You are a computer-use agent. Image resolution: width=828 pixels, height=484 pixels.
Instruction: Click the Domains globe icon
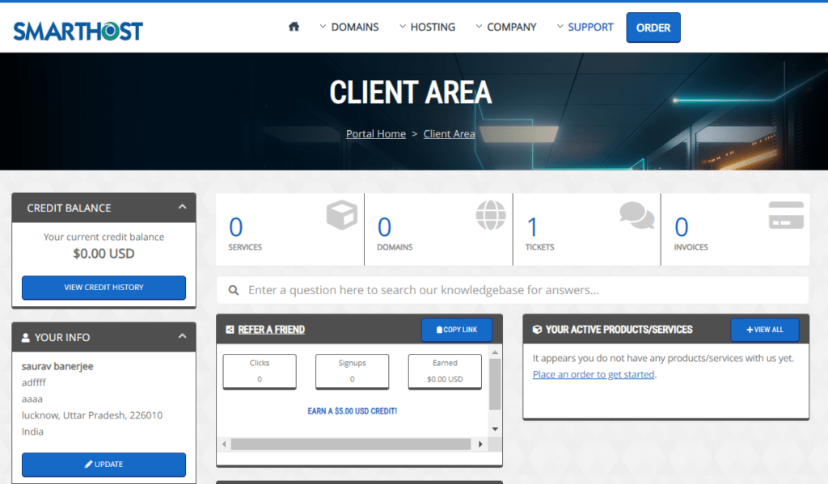[490, 216]
